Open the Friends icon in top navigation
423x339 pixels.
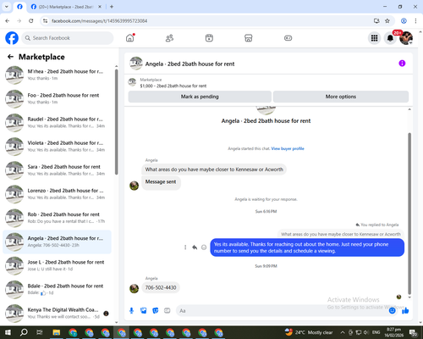coord(169,38)
